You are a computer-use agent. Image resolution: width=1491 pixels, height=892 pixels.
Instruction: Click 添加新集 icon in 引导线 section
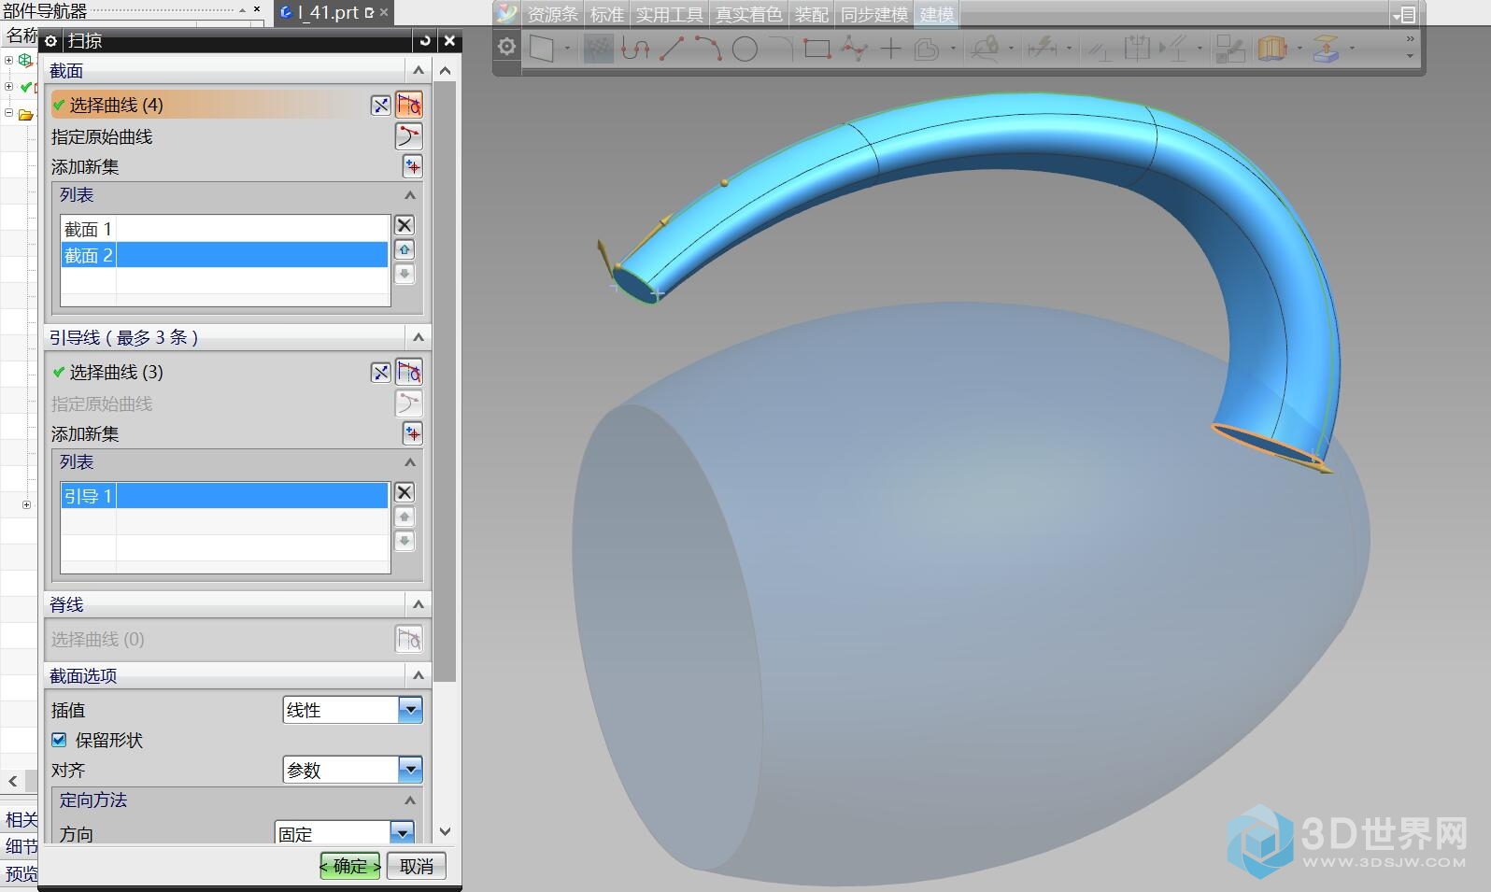pos(412,434)
